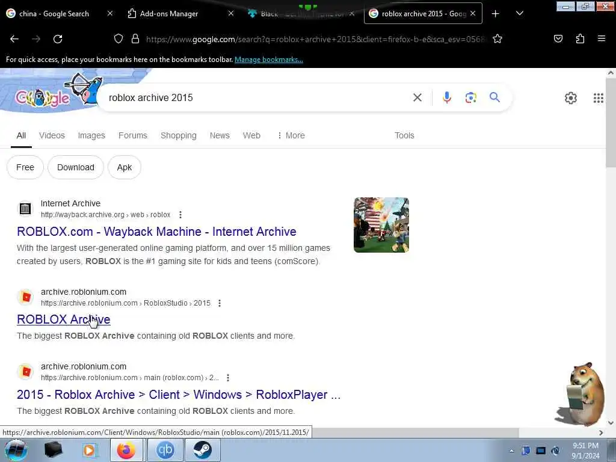Switch to Forums results

133,135
